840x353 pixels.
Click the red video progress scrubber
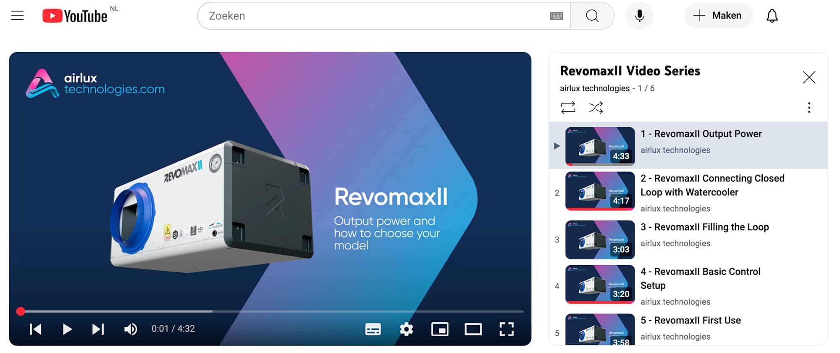coord(21,311)
